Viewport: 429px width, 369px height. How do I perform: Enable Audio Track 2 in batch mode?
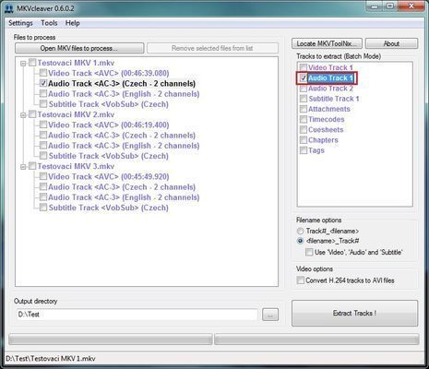pos(304,89)
